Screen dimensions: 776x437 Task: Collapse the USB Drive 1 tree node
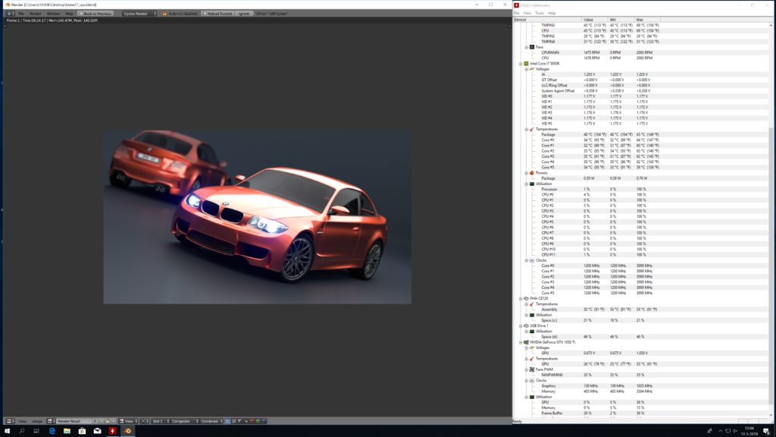pyautogui.click(x=521, y=325)
